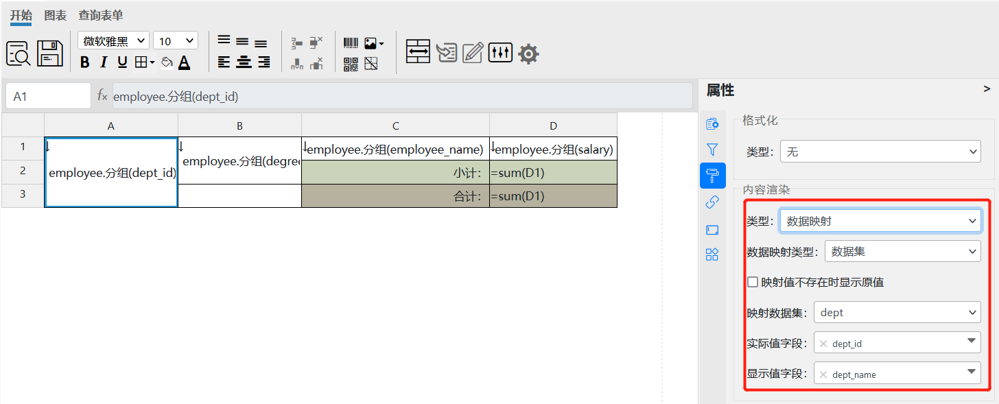Image resolution: width=999 pixels, height=404 pixels.
Task: Select cell employee.分组(employee_name)
Action: [x=396, y=149]
